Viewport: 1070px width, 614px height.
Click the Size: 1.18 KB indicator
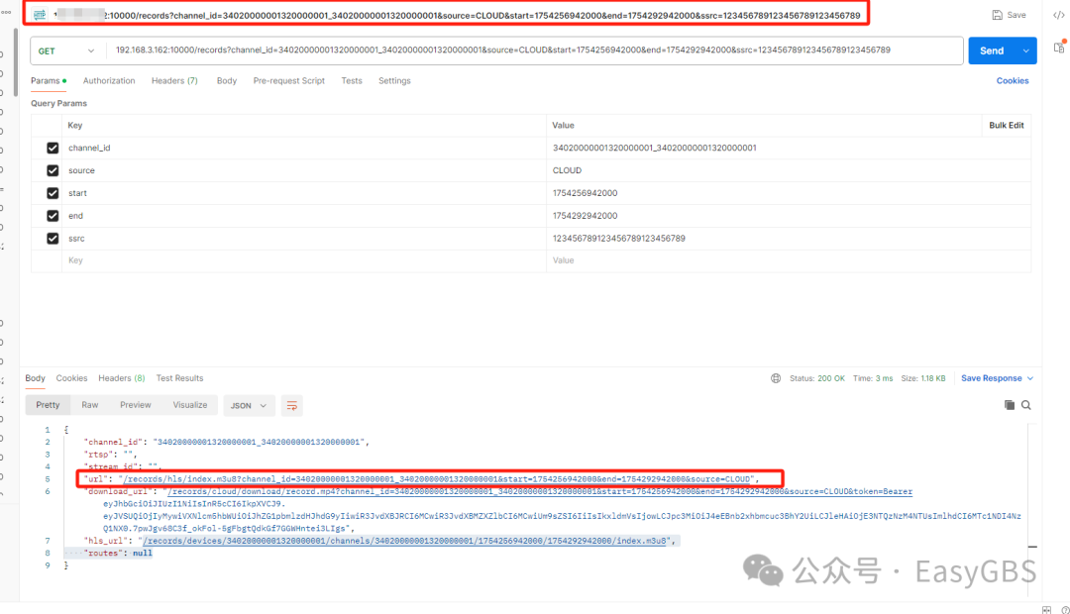point(923,378)
